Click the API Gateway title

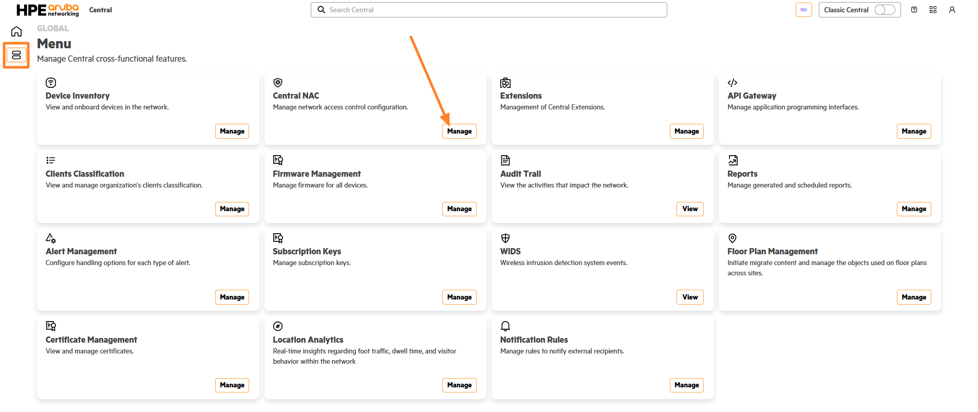coord(751,96)
